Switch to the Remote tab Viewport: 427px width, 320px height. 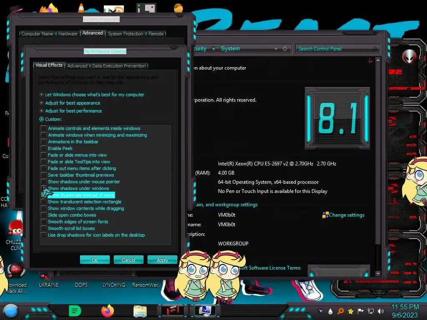click(x=156, y=34)
